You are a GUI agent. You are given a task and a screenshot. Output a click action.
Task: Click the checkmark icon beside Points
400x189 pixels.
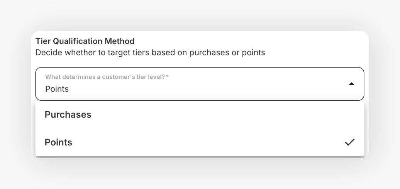pos(349,142)
